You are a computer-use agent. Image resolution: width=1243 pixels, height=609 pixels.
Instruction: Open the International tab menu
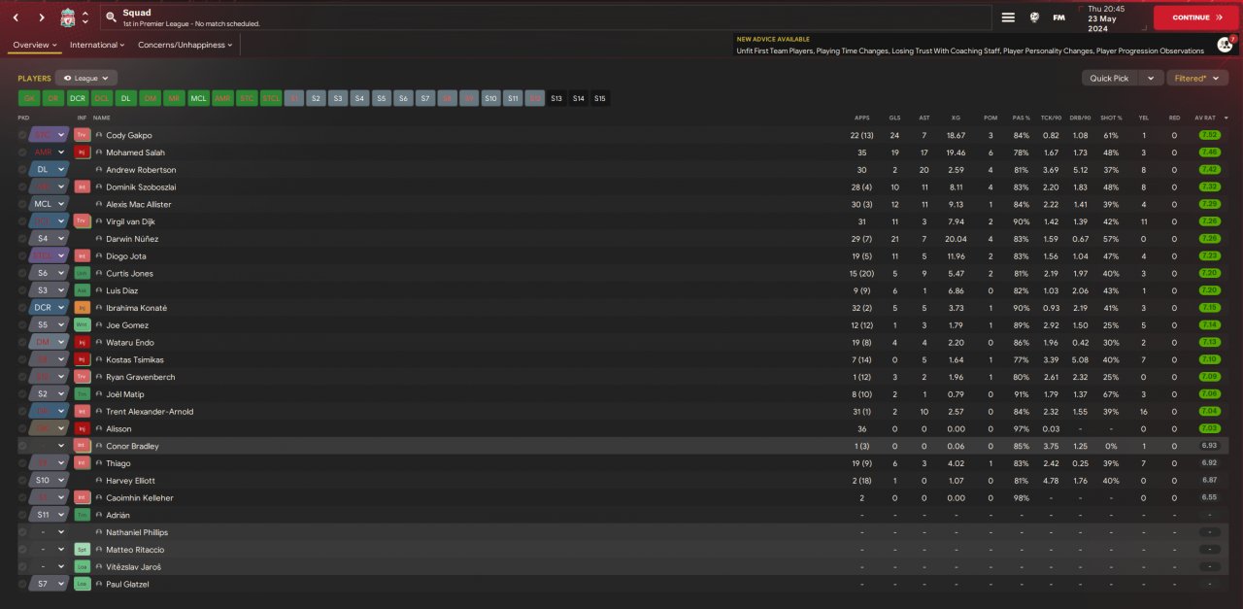click(x=97, y=45)
